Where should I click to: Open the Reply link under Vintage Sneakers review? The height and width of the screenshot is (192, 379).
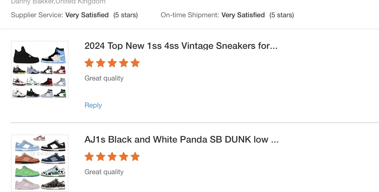tap(93, 105)
